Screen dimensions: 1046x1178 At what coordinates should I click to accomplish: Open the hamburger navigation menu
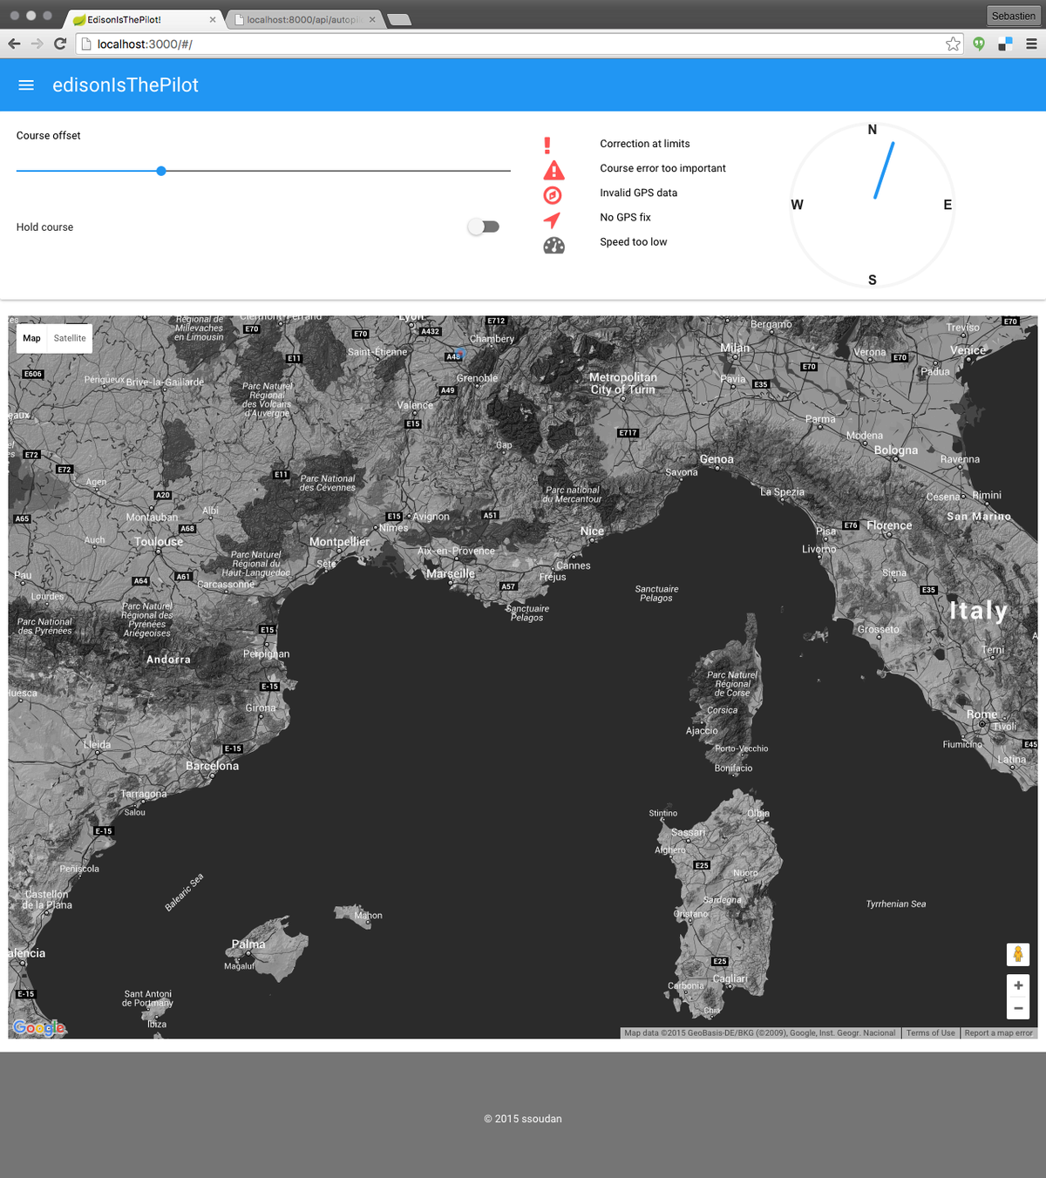26,85
